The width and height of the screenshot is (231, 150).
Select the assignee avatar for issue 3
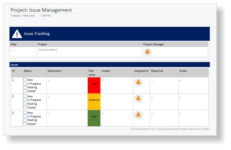click(x=138, y=115)
